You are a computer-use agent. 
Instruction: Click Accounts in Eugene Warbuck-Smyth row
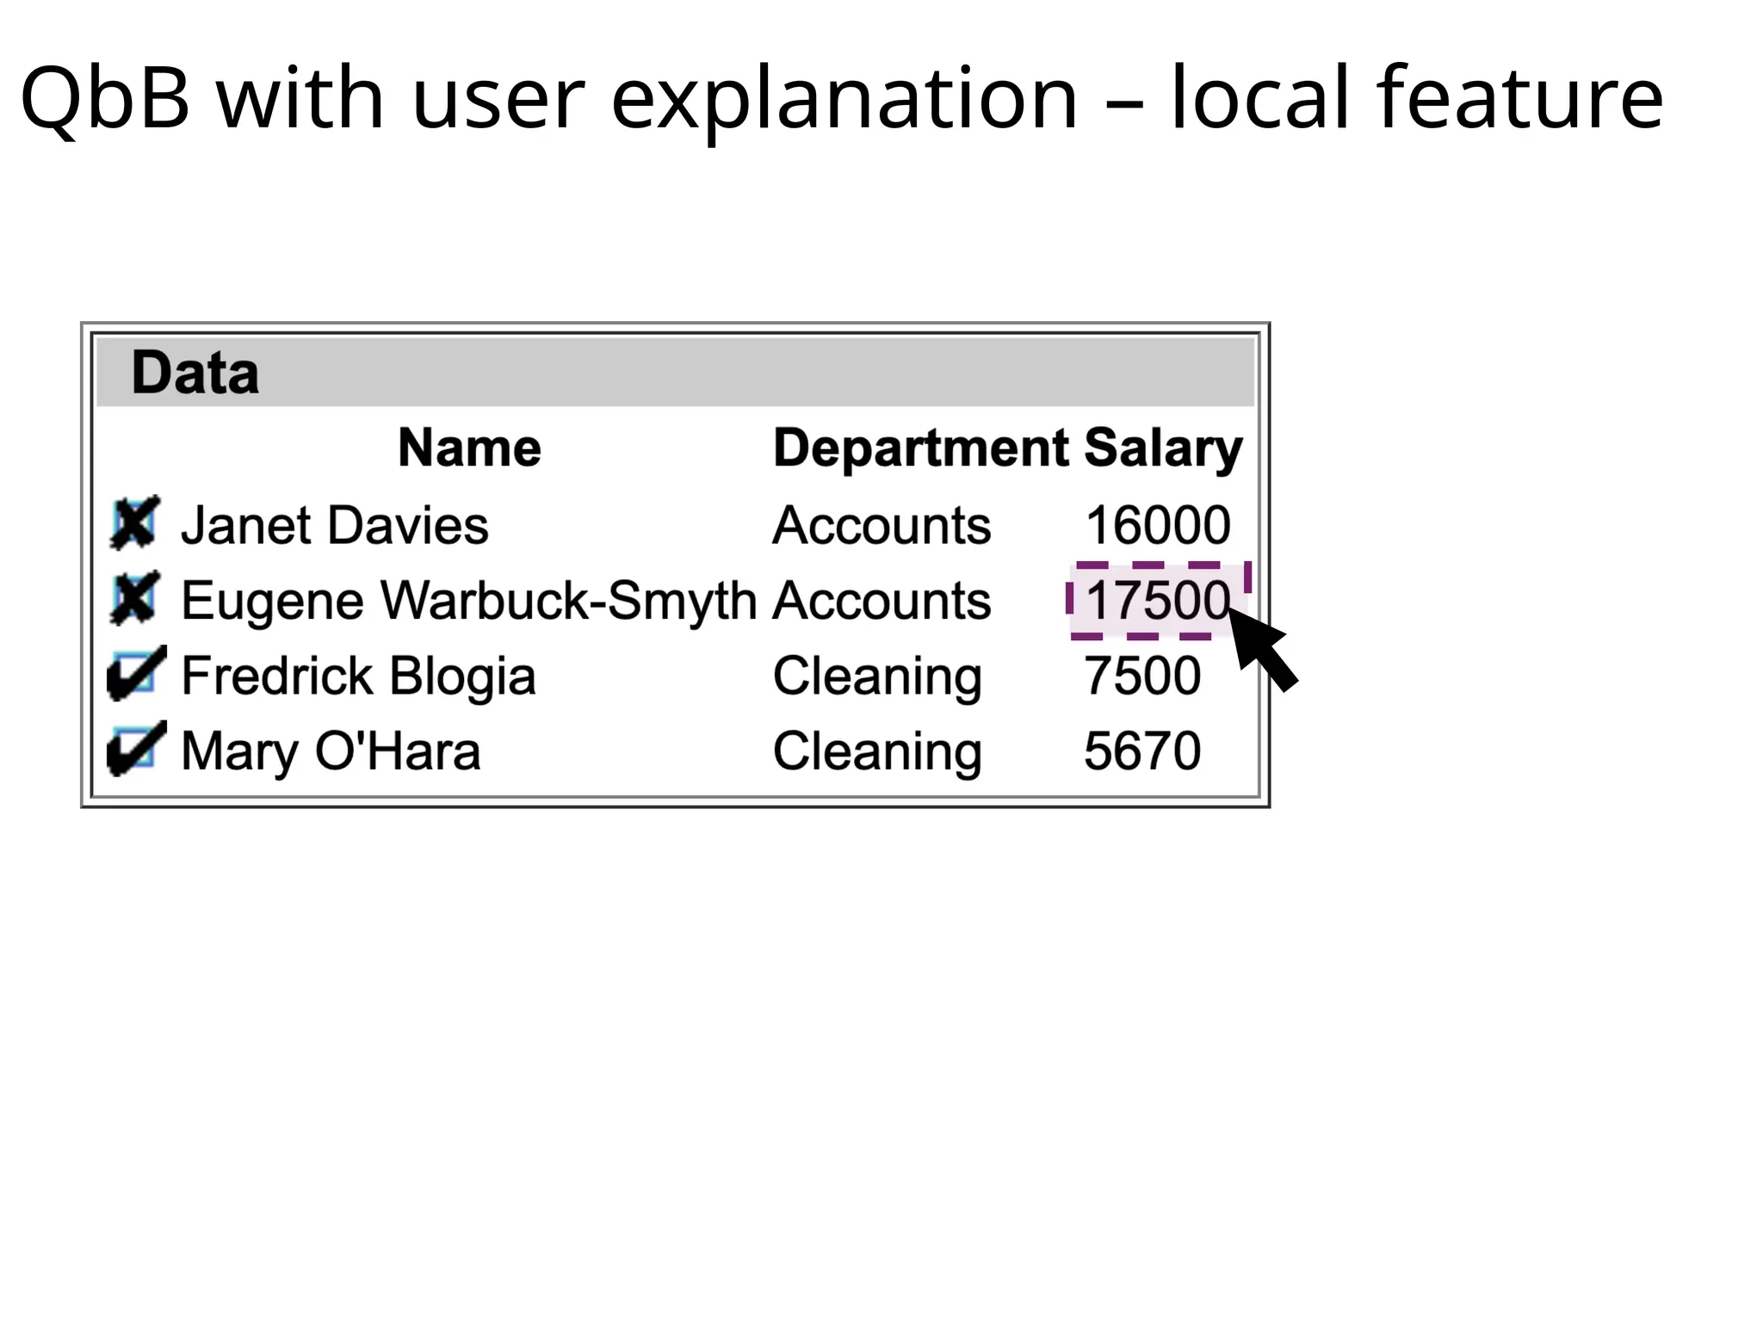tap(881, 600)
